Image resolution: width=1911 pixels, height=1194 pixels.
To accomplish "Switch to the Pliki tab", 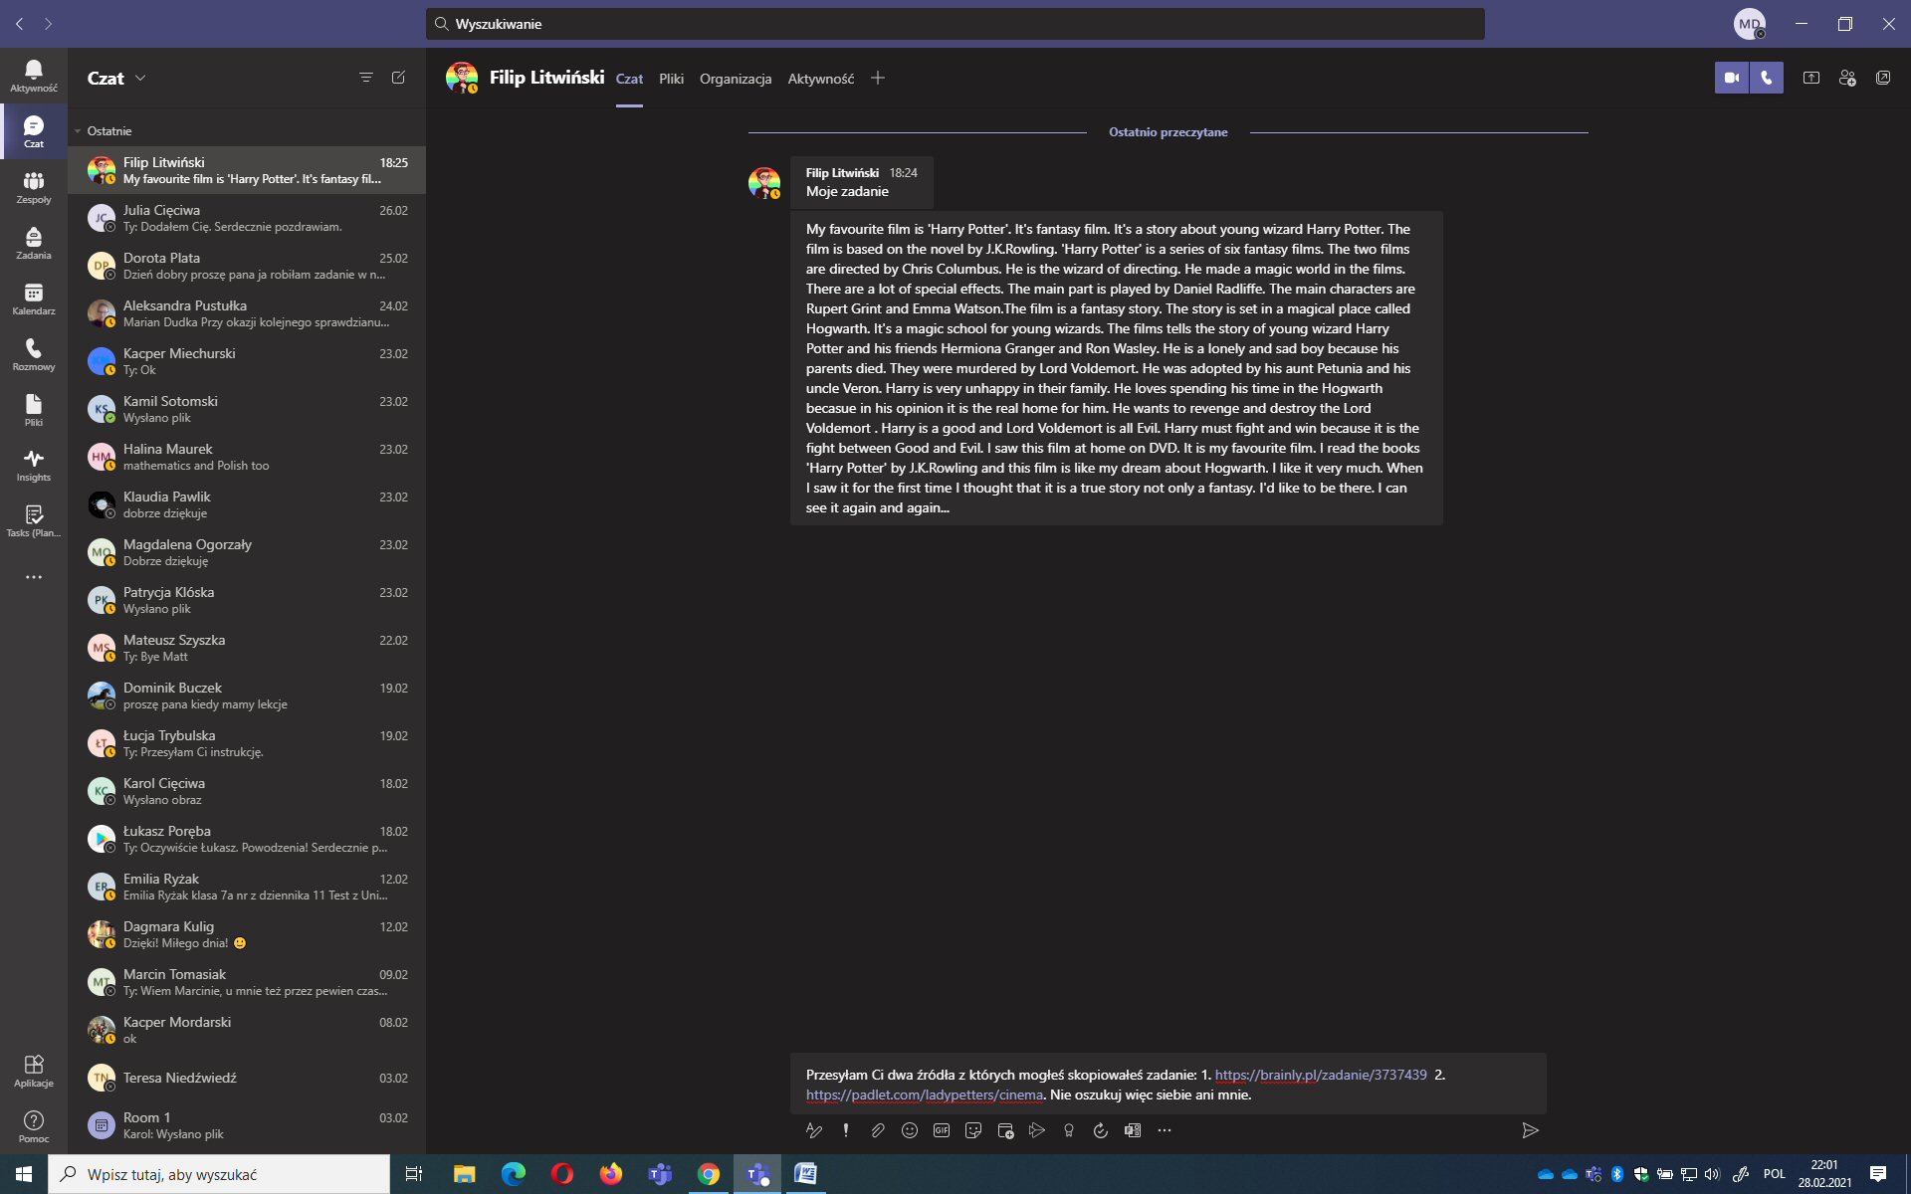I will coord(671,79).
